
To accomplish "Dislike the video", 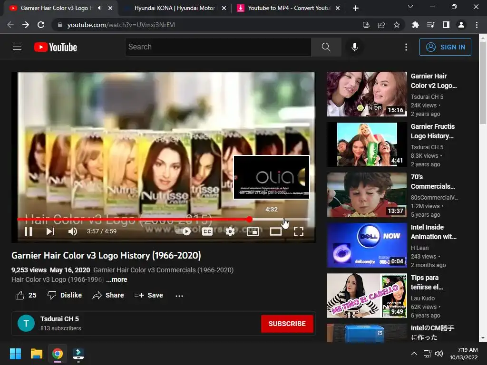I will point(65,295).
